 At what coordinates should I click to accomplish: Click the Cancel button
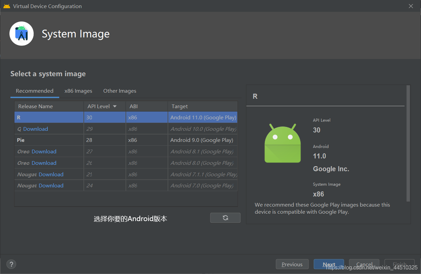pos(364,264)
